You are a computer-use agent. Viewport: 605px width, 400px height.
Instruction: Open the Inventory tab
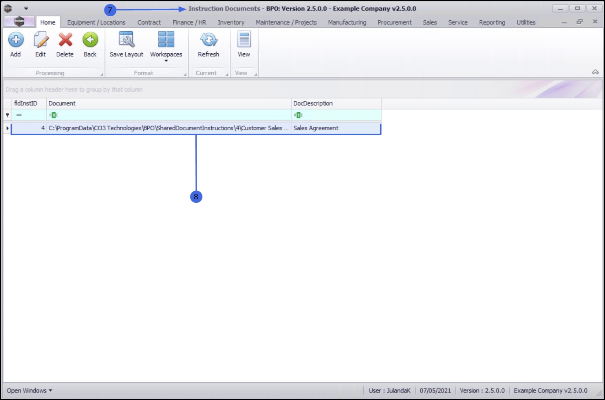[x=231, y=22]
